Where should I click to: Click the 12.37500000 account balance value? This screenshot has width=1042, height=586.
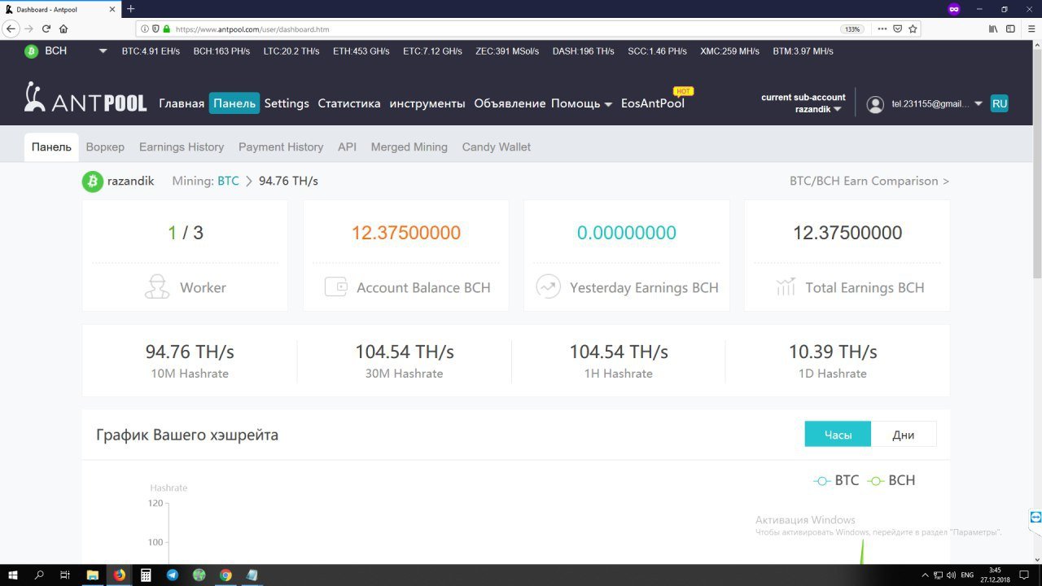[406, 233]
